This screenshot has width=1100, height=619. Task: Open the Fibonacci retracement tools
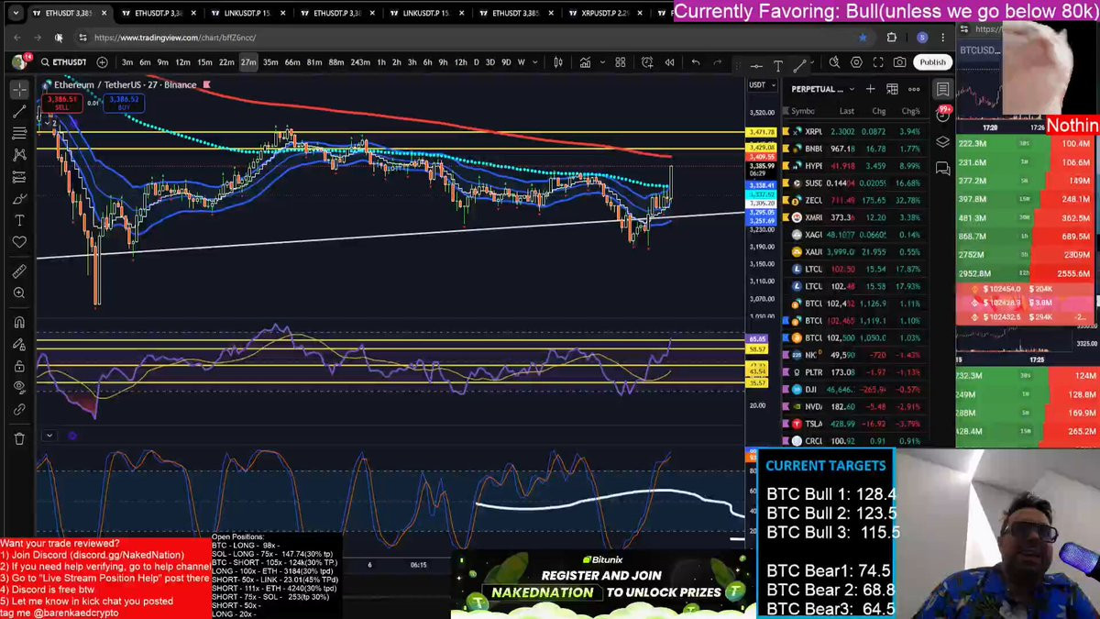coord(19,133)
